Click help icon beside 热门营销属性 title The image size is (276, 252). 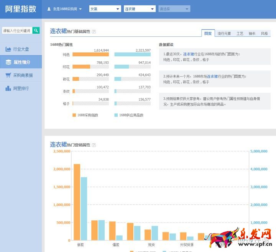pos(94,145)
